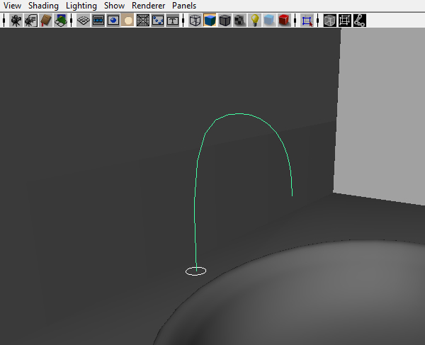
Task: Toggle X-Ray Active Components icon
Action: pyautogui.click(x=345, y=21)
